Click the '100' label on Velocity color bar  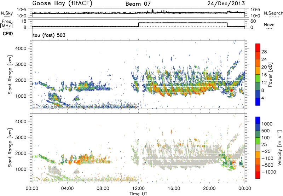[x=266, y=138]
